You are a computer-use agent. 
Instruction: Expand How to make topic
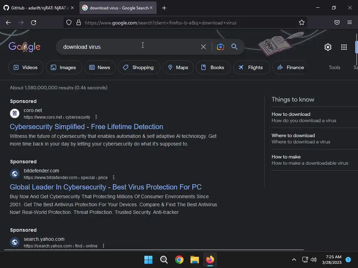315,160
